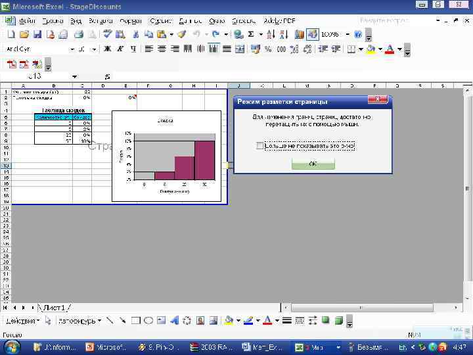Viewport: 473px width, 355px height.
Task: Open a file with the folder icon
Action: tap(24, 34)
